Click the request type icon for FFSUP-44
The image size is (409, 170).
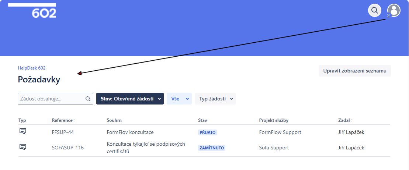pyautogui.click(x=22, y=131)
